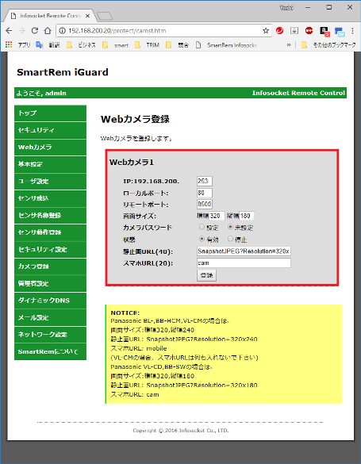Screen dimensions: 361x464
Task: Open ダイナミックDNS in the sidebar menu
Action: [x=50, y=301]
